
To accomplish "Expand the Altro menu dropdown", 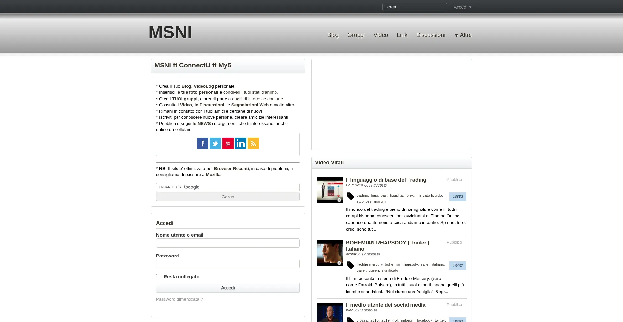I will [463, 35].
